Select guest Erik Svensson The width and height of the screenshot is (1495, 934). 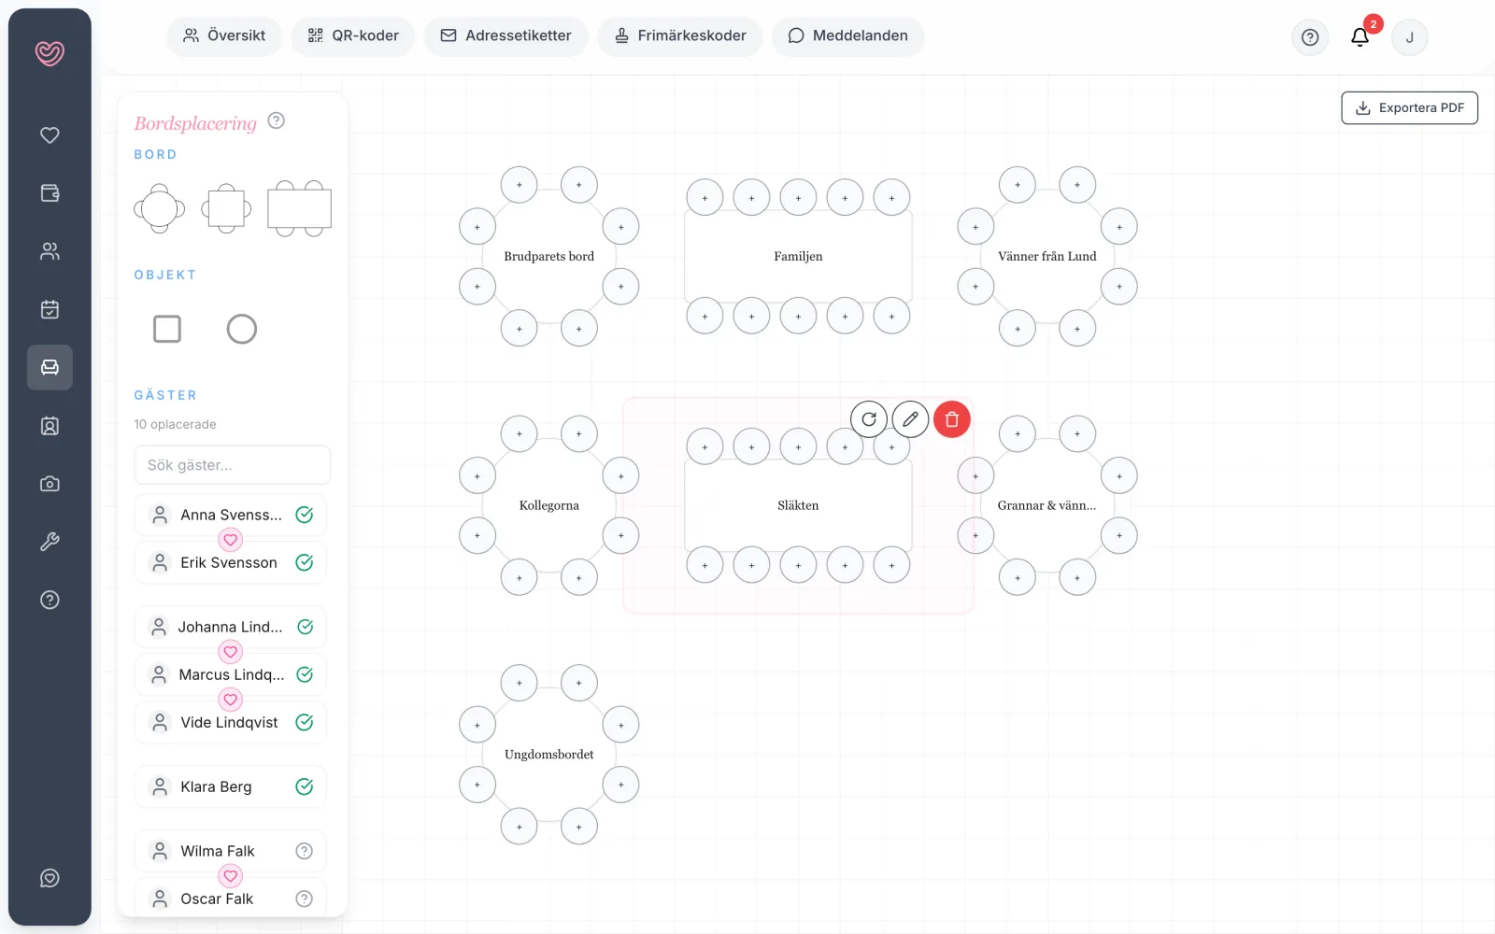pos(231,562)
